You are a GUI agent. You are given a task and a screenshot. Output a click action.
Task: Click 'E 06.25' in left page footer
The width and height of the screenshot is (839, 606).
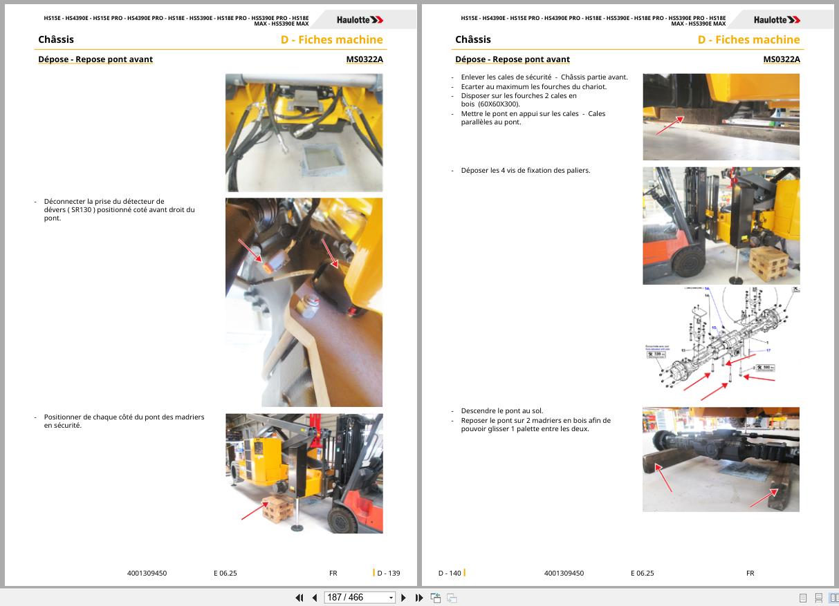(x=225, y=573)
